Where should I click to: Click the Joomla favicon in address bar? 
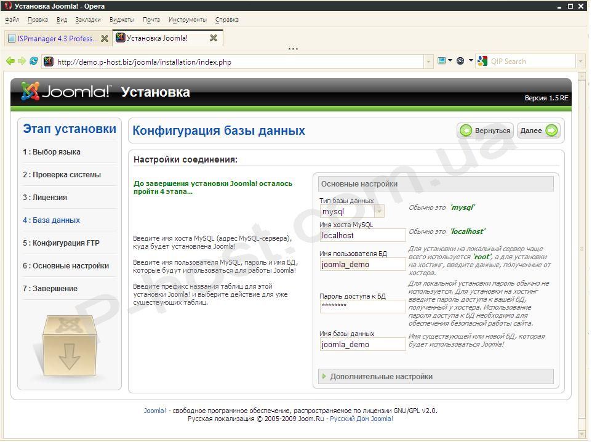click(x=49, y=61)
